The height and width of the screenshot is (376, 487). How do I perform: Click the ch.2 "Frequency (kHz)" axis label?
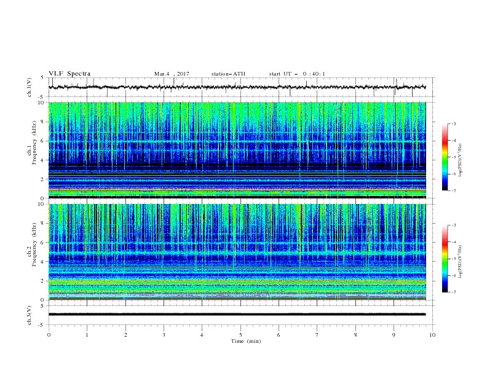tap(34, 245)
